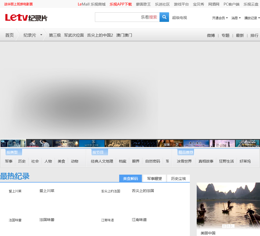
Task: Expand the 消息 dropdown
Action: 236,18
